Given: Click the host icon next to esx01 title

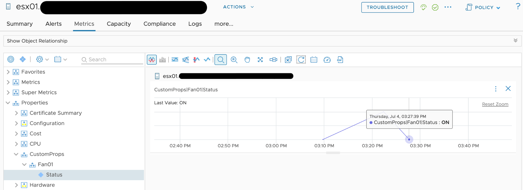Looking at the screenshot, I should click(8, 6).
